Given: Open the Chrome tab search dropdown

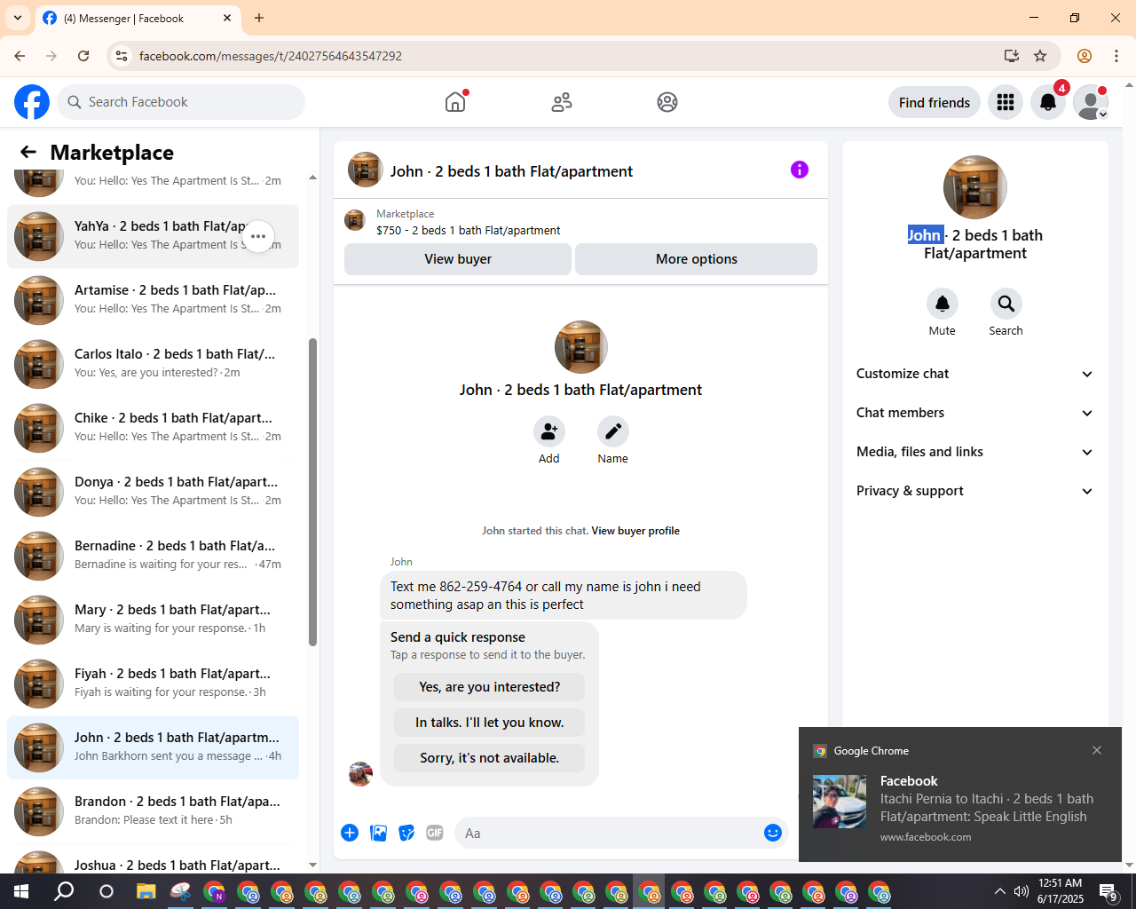Looking at the screenshot, I should pyautogui.click(x=18, y=18).
